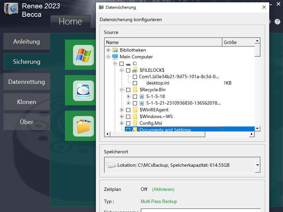Click the S-1-5-21 recycle bin icon
This screenshot has width=283, height=212.
[x=142, y=103]
